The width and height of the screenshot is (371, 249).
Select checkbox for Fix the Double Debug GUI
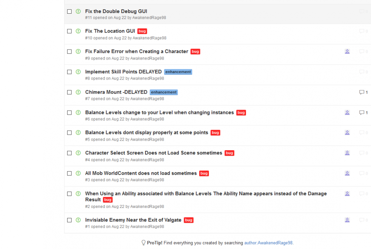69,11
